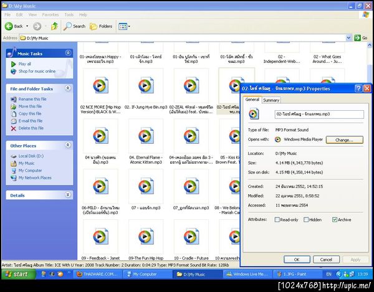Viewport: 374px width, 292px height.
Task: Open the Back button history dropdown arrow
Action: click(x=27, y=26)
